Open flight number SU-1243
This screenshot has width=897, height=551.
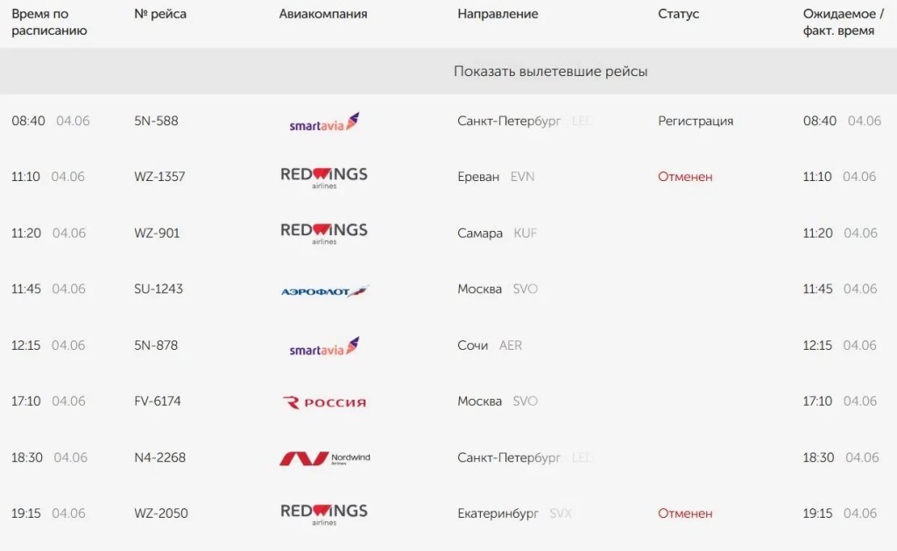coord(159,289)
